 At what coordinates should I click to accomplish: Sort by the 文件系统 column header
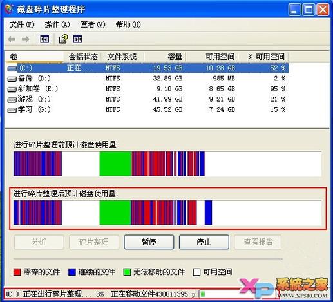123,57
